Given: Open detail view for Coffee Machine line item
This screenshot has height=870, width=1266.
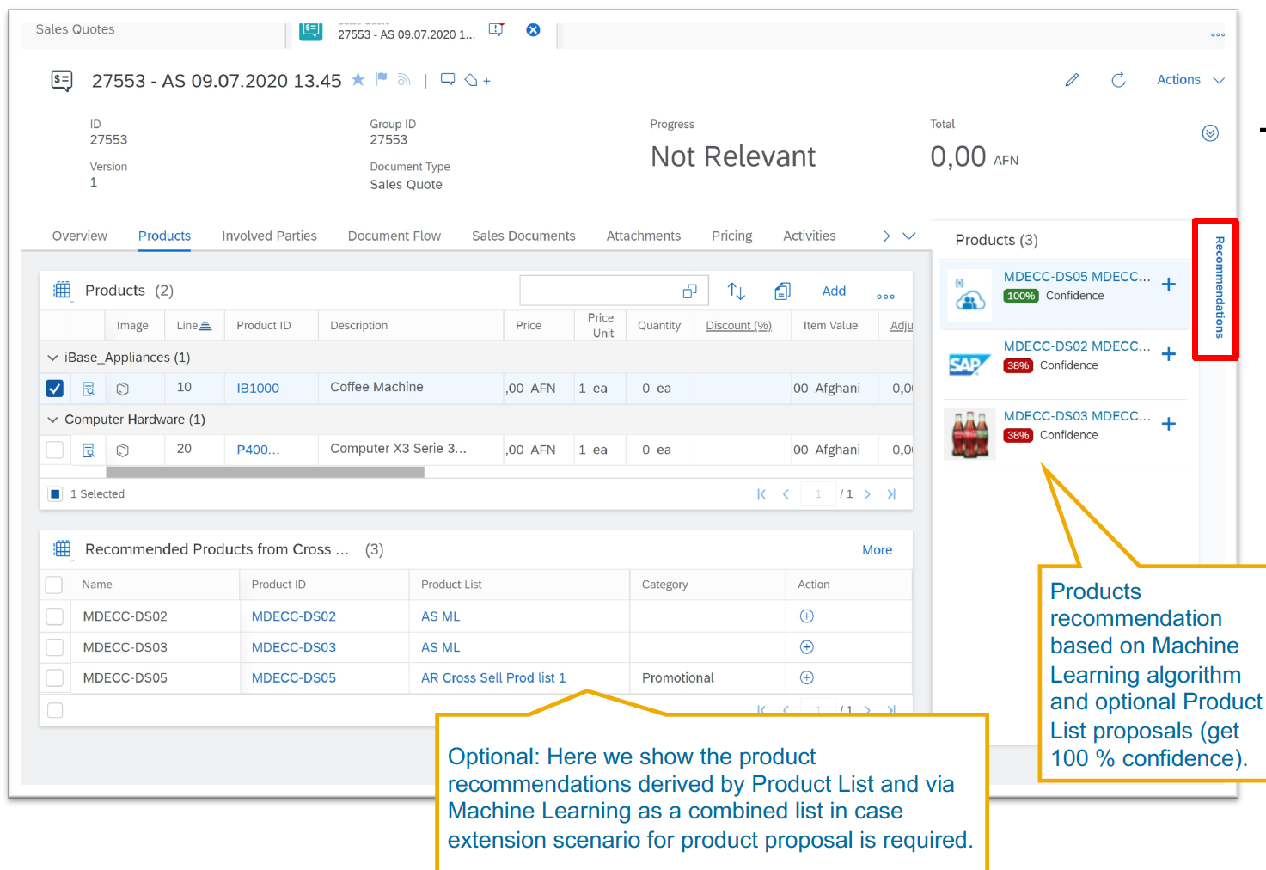Looking at the screenshot, I should pyautogui.click(x=89, y=388).
